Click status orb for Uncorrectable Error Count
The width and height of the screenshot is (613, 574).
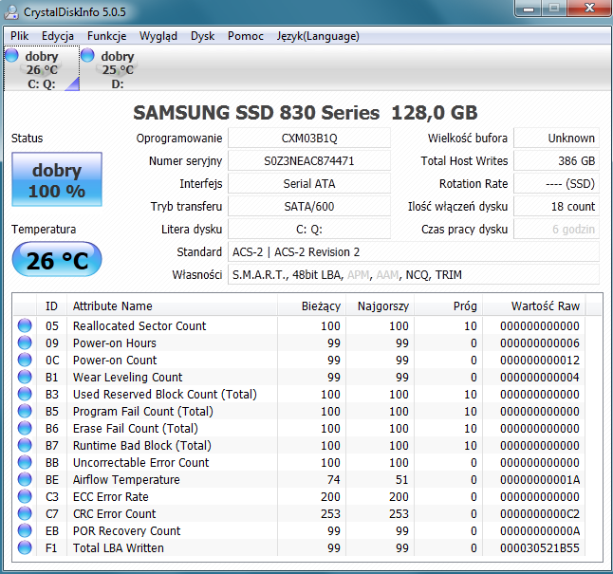pos(25,462)
